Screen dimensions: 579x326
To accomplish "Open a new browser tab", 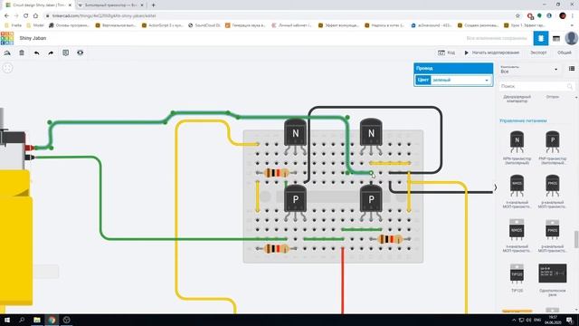I will tap(153, 5).
